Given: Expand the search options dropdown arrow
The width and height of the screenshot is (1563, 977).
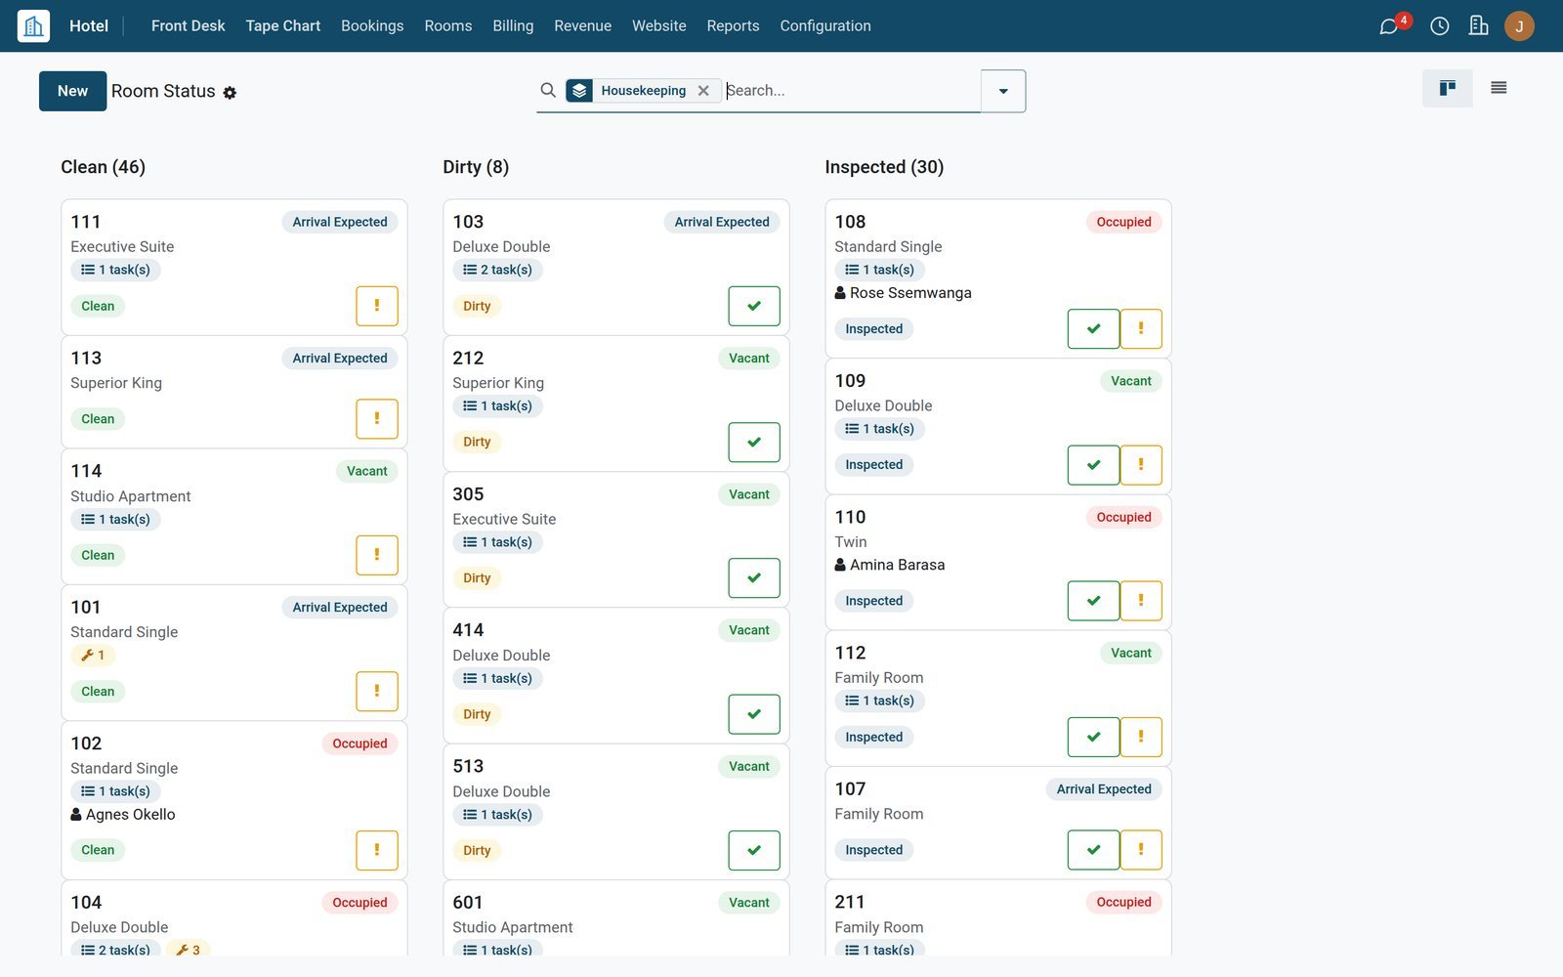Looking at the screenshot, I should (1003, 91).
